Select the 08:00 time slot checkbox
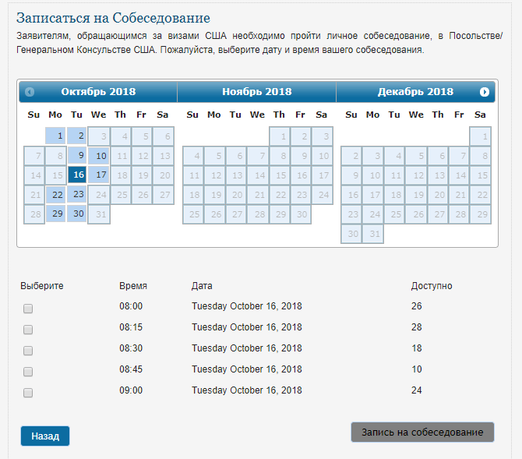Viewport: 522px width, 459px height. click(x=28, y=309)
